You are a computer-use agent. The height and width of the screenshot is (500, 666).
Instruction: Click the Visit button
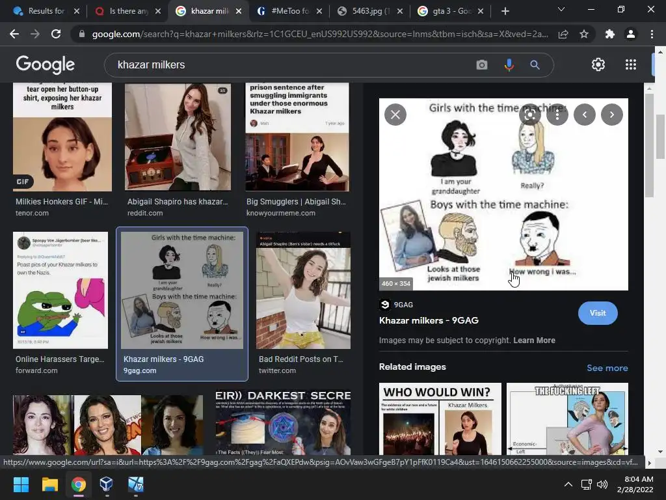598,313
